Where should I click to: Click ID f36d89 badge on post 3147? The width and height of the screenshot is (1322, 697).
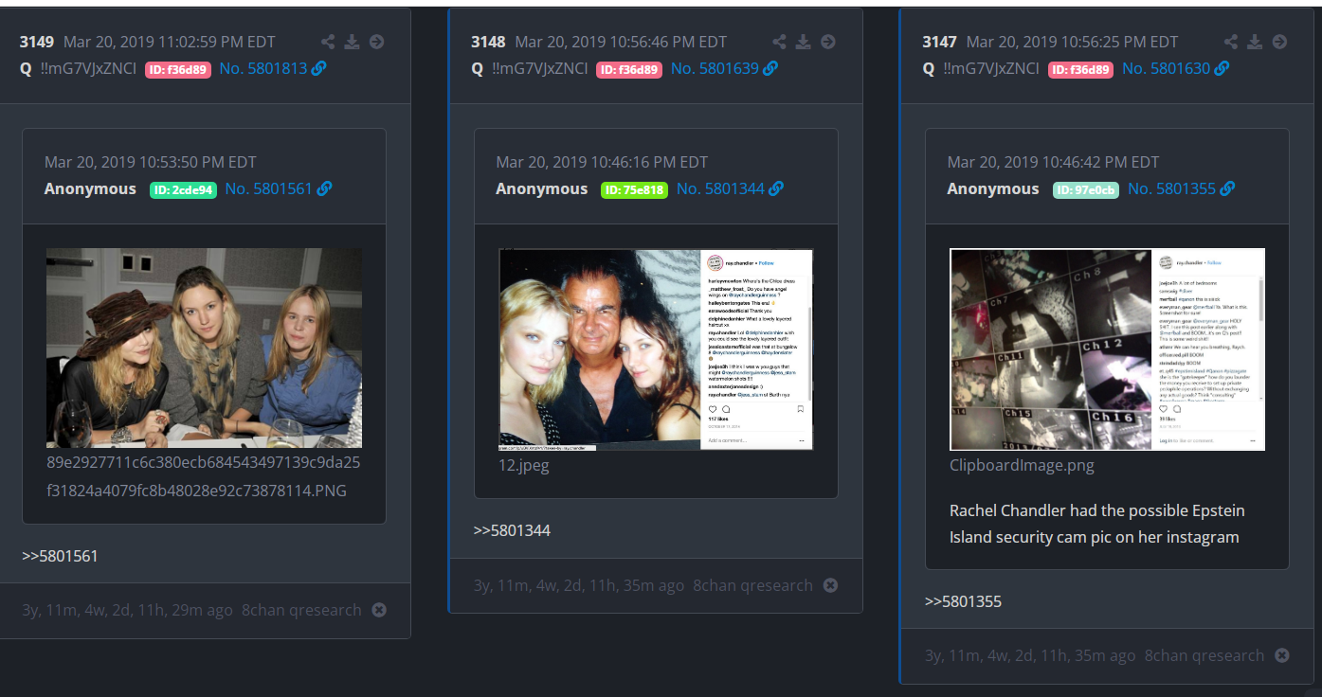1080,69
